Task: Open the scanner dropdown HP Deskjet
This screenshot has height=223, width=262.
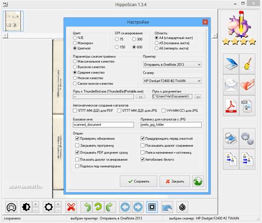Action: [x=172, y=81]
